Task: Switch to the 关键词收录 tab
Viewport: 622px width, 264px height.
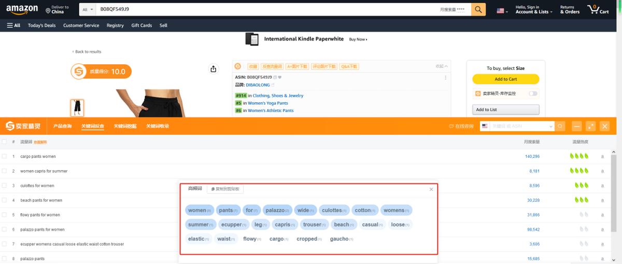Action: click(x=157, y=126)
